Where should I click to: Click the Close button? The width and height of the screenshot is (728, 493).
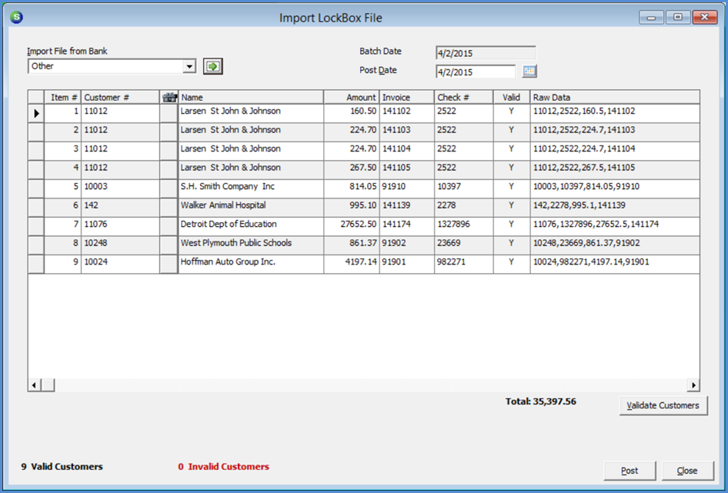[687, 471]
